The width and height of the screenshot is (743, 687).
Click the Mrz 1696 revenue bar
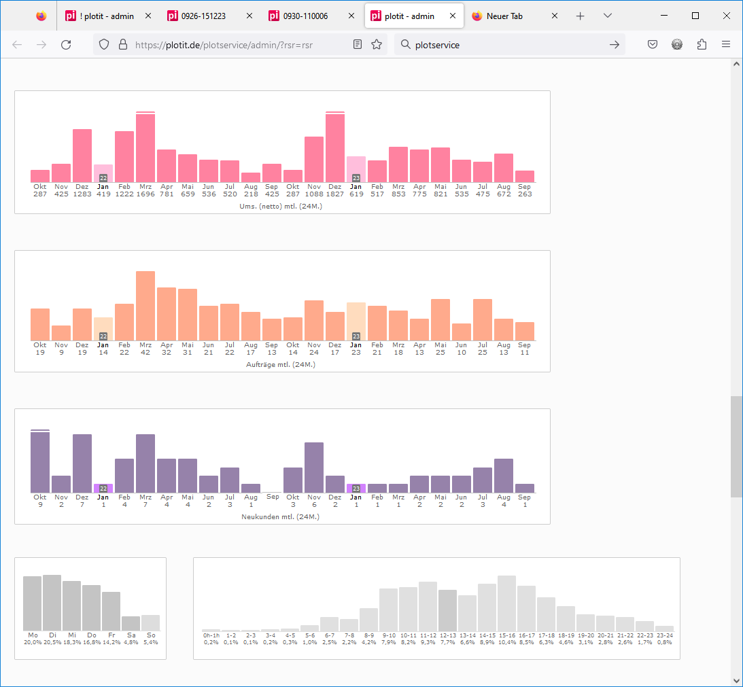coord(145,147)
